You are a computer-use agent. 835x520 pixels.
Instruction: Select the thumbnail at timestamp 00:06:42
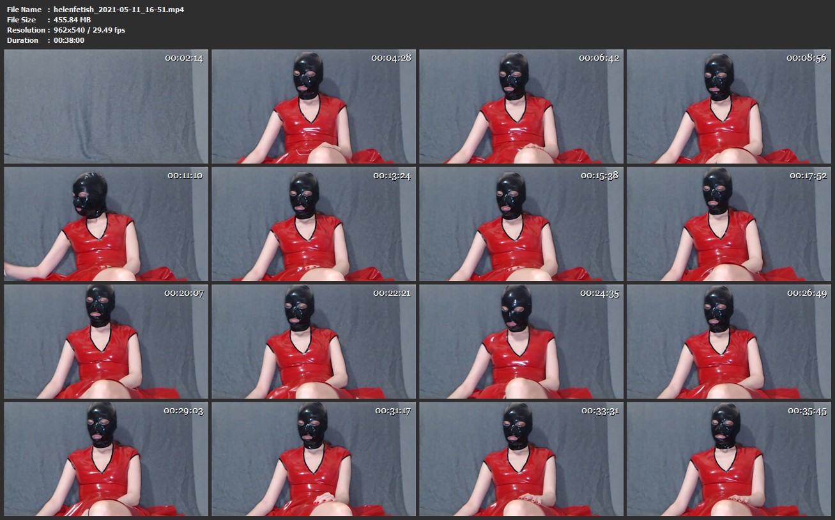(x=521, y=107)
